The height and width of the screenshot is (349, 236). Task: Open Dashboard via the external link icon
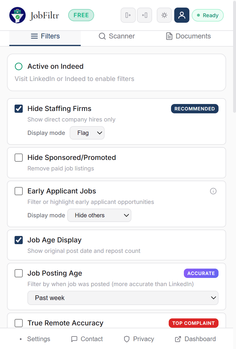pyautogui.click(x=177, y=339)
